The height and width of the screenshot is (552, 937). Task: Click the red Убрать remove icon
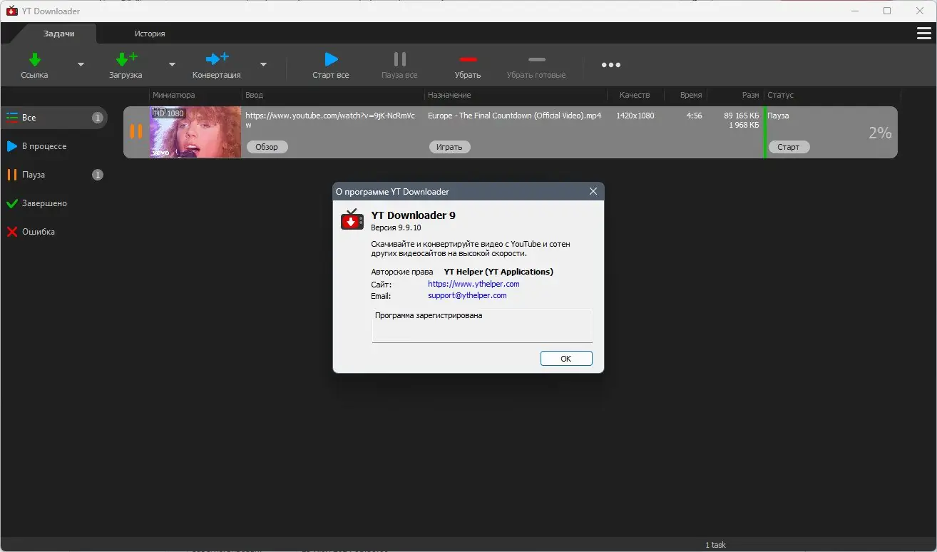pos(468,59)
